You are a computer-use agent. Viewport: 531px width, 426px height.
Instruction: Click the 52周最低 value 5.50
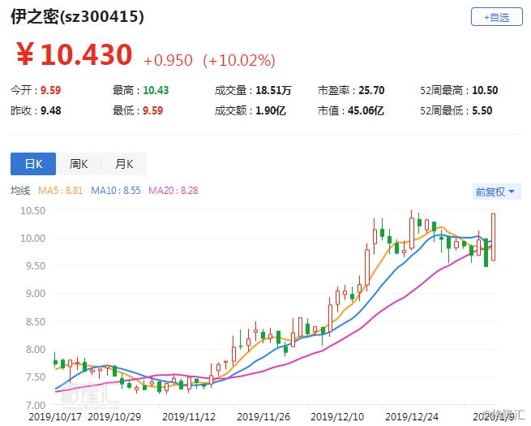tap(482, 111)
